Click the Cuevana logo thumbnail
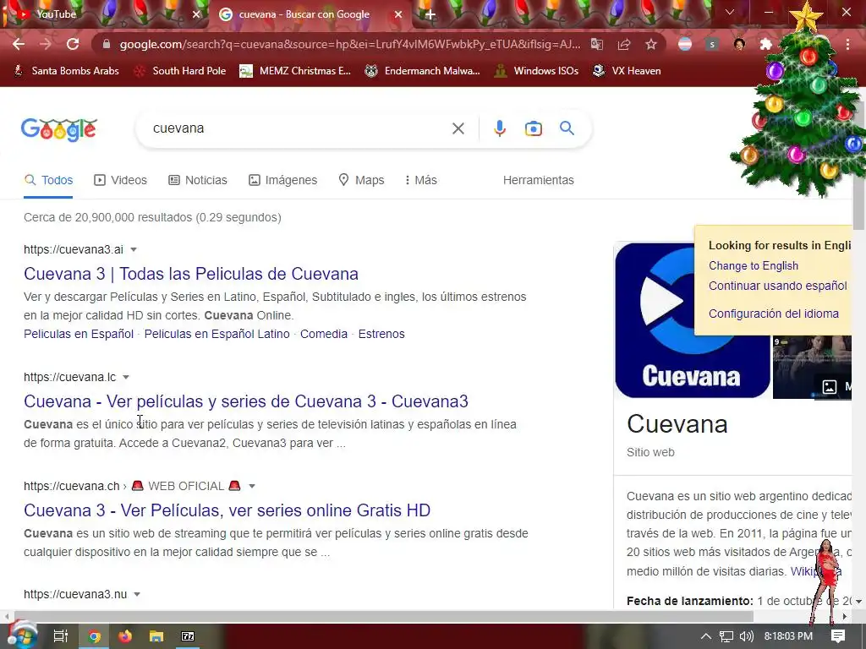Screen dimensions: 866x649 click(x=693, y=320)
